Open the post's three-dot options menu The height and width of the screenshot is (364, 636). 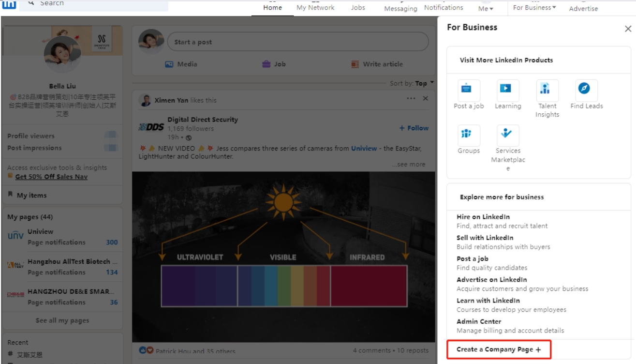(411, 99)
